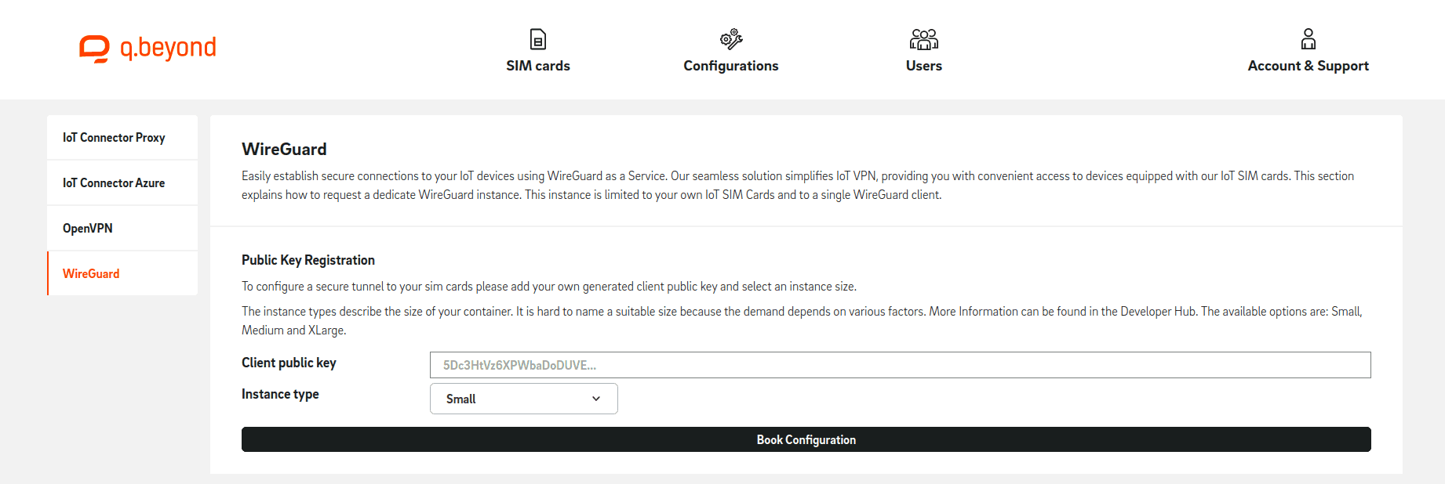The width and height of the screenshot is (1445, 484).
Task: Click the SIM card icon in the navigation
Action: [538, 39]
